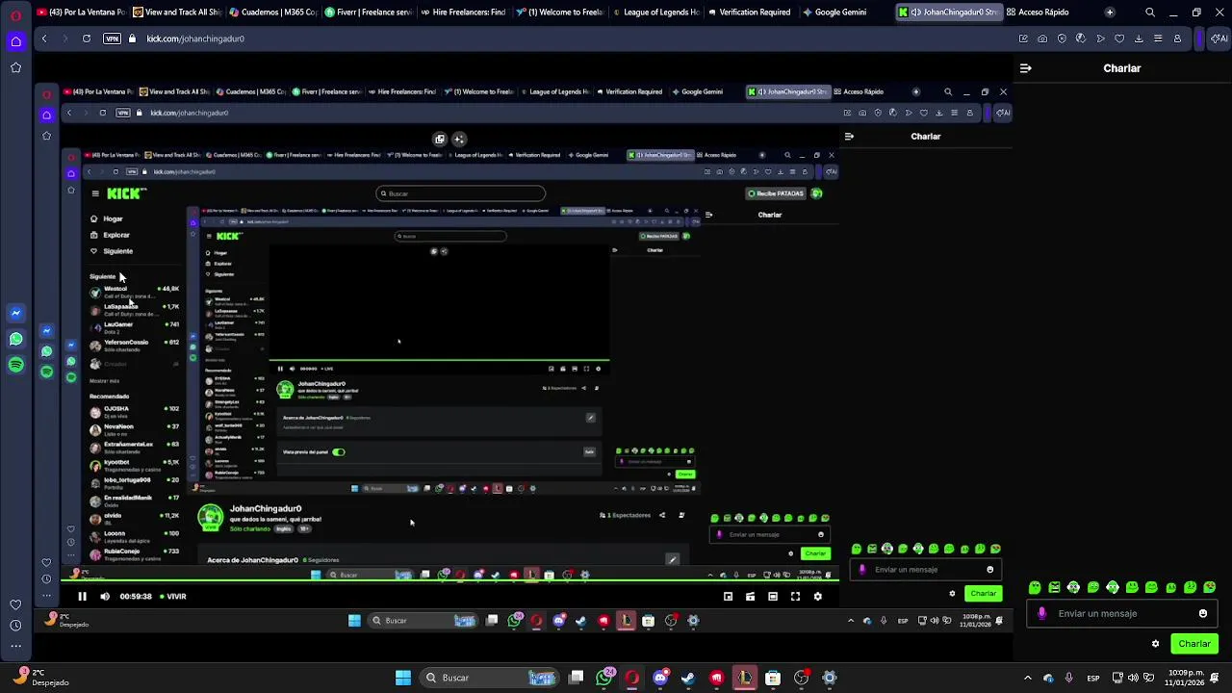Enter fullscreen in the 00:59:38 player bar
Viewport: 1232px width, 693px height.
tap(795, 596)
